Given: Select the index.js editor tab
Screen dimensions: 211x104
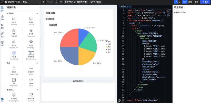Looking at the screenshot, I should (125, 6).
